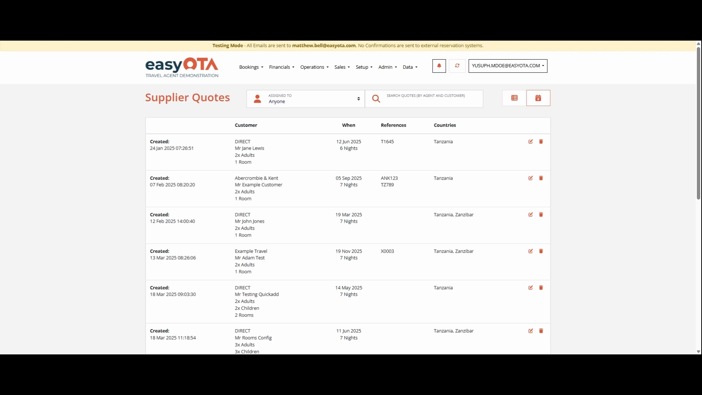Click the References column header

click(x=393, y=125)
